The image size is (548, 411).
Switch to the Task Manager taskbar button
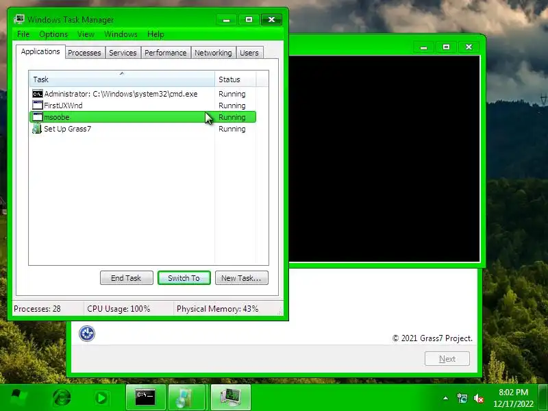[x=231, y=398]
